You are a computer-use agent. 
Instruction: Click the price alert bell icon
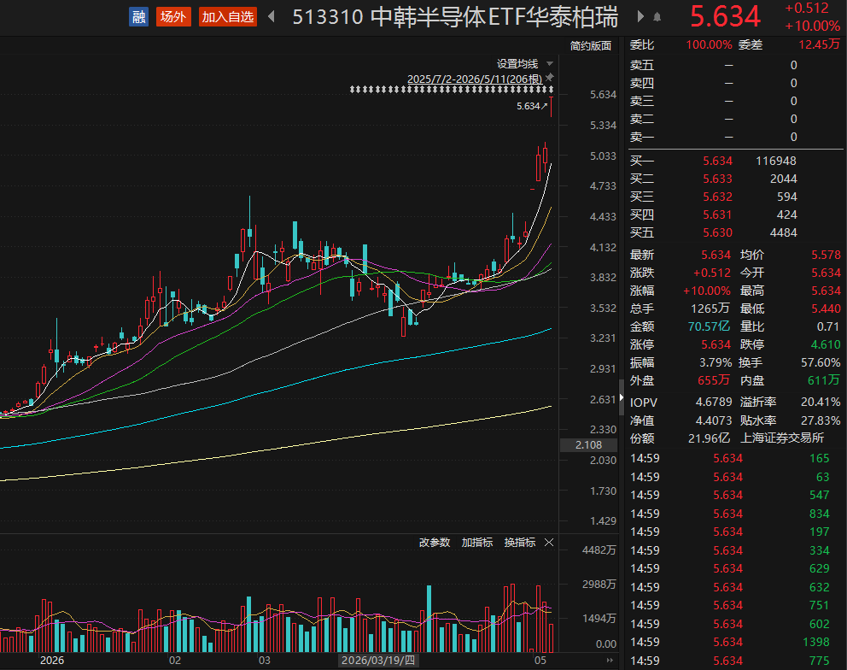click(x=657, y=17)
